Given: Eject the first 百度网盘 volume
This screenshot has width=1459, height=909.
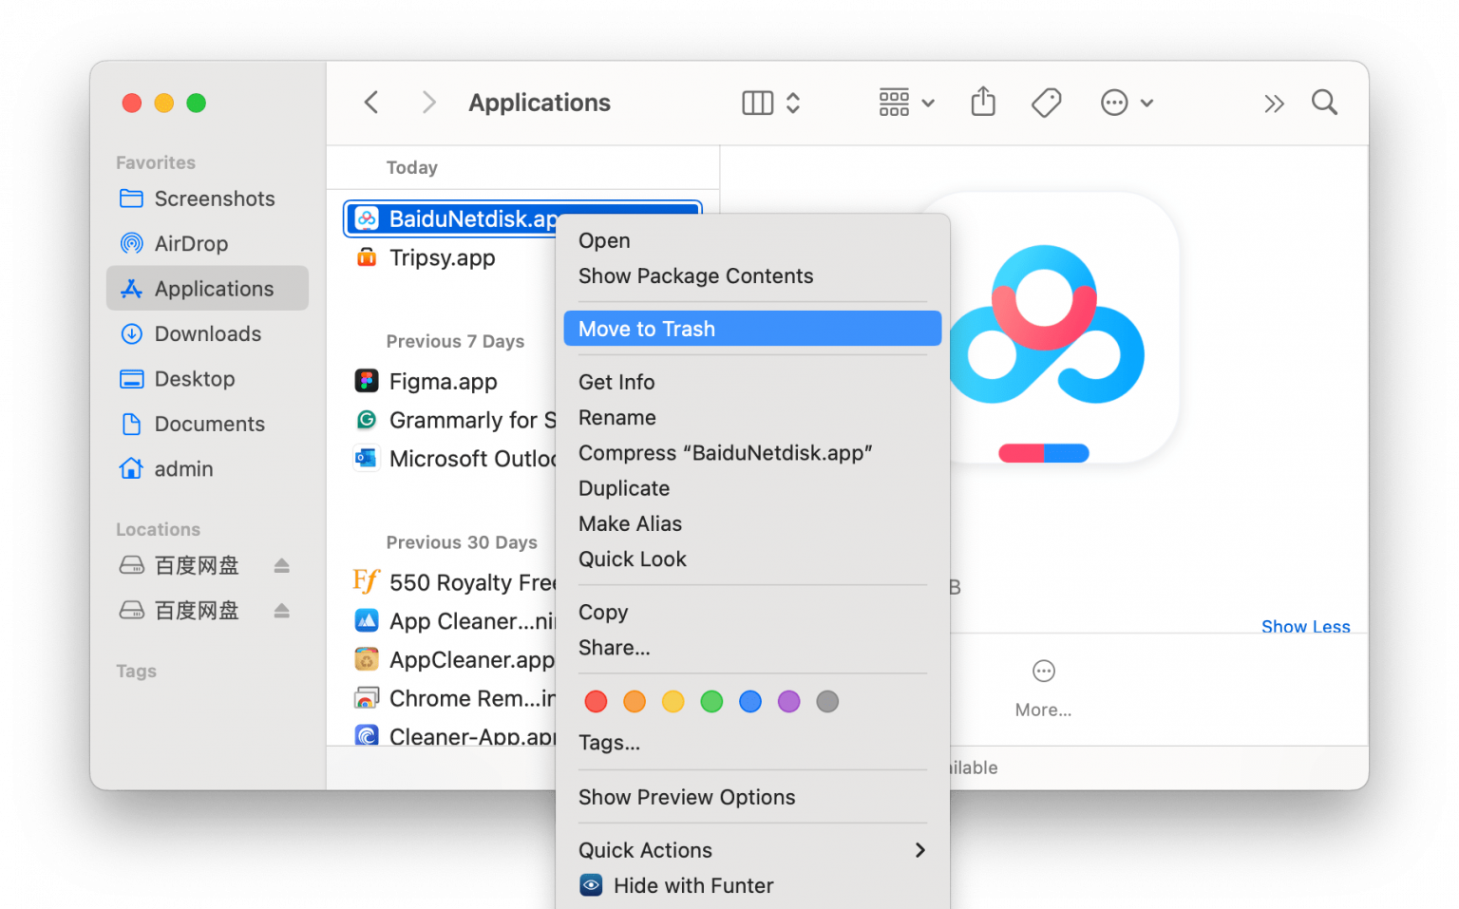Looking at the screenshot, I should (x=281, y=566).
